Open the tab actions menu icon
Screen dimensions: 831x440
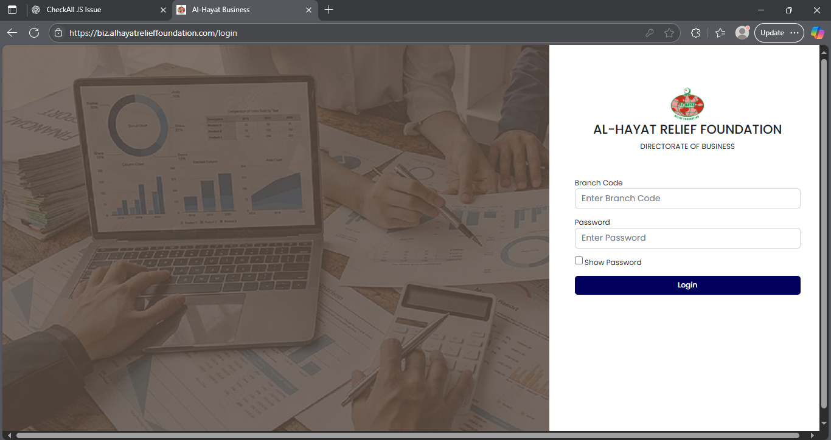point(12,10)
